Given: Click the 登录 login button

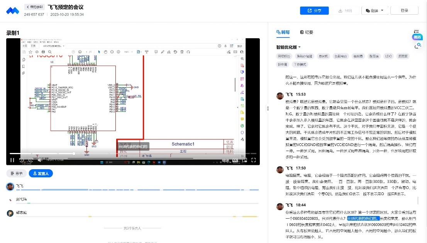Looking at the screenshot, I should 404,11.
